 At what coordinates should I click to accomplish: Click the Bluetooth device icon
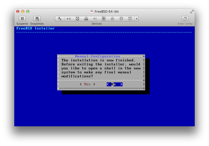(121, 19)
